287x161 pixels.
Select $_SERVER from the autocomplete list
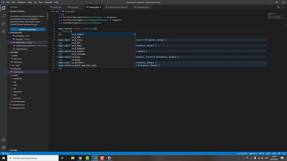coord(104,51)
